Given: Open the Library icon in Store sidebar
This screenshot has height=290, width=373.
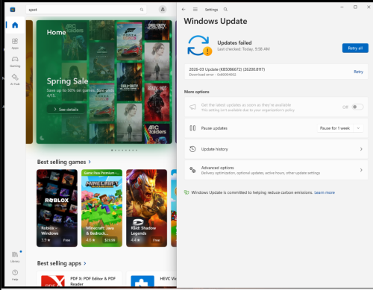Looking at the screenshot, I should pos(15,257).
